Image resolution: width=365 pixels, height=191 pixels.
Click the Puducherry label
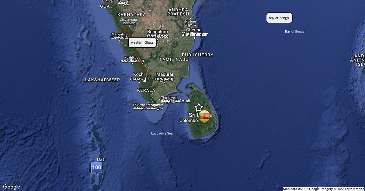click(197, 55)
